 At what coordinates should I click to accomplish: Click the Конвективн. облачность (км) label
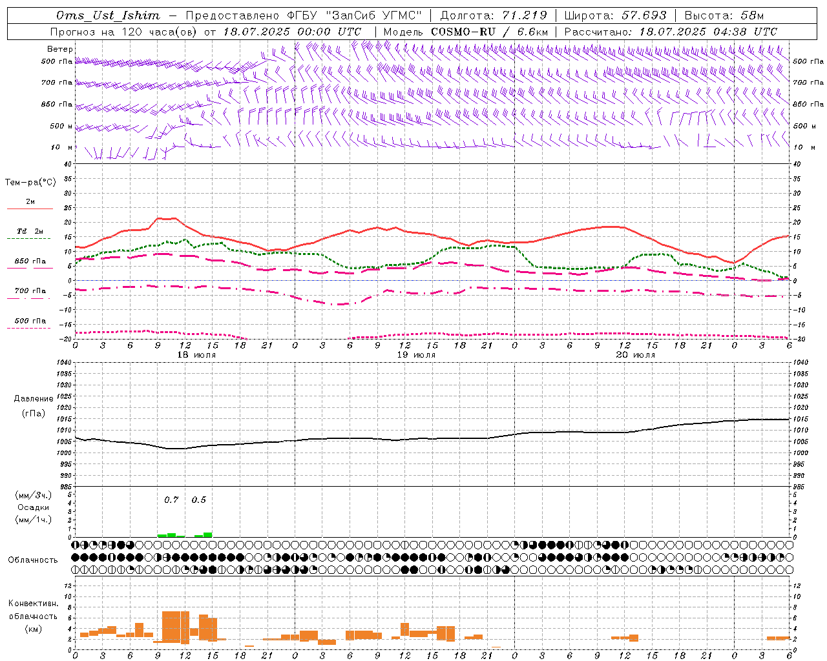coord(33,616)
